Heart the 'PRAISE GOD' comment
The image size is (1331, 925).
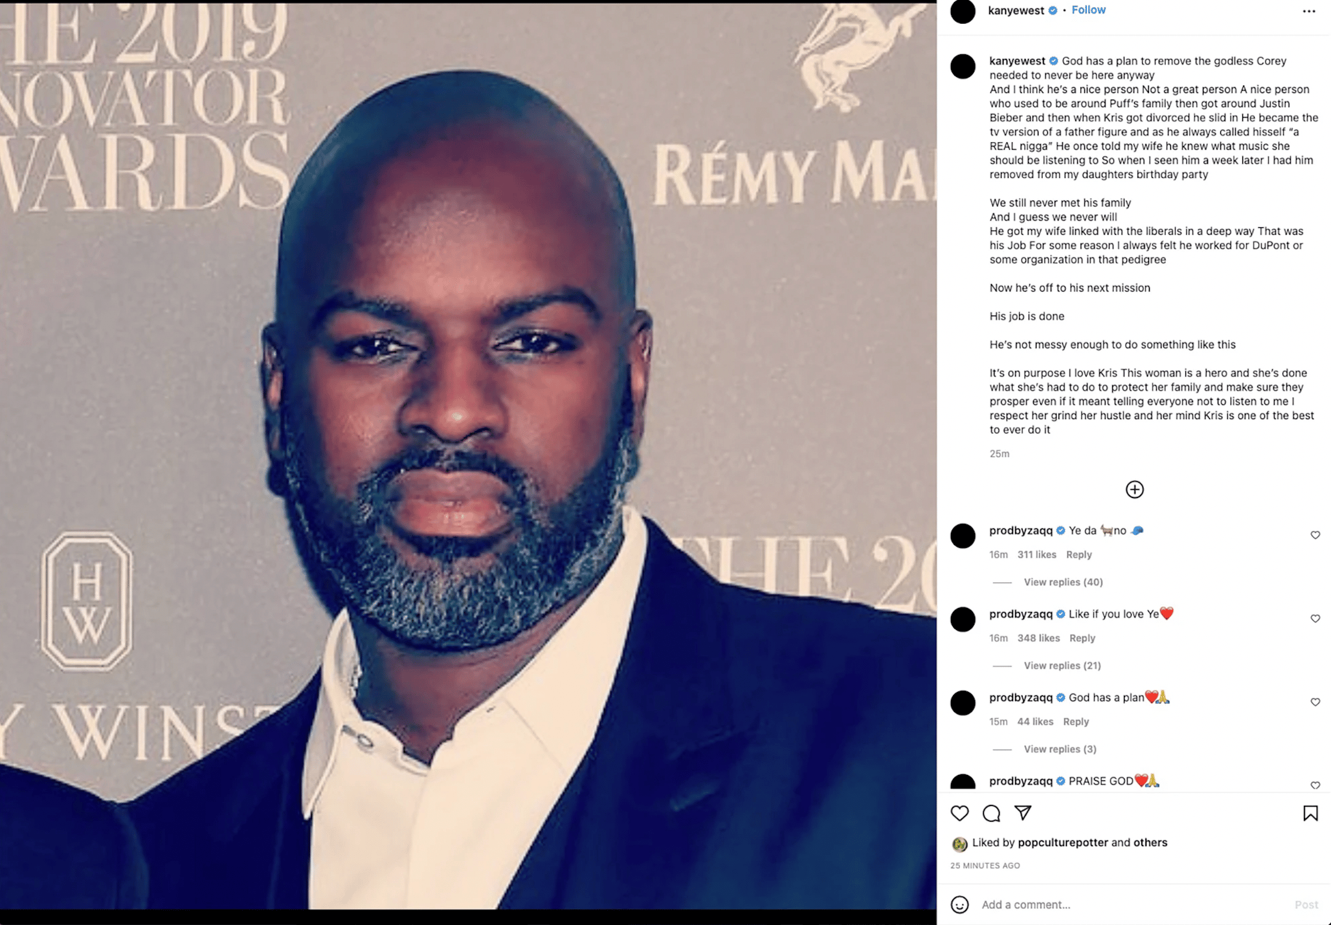click(1315, 785)
